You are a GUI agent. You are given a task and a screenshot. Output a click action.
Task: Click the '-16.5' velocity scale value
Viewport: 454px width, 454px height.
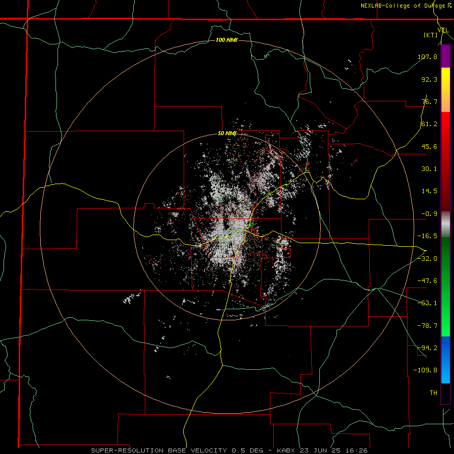tap(427, 236)
